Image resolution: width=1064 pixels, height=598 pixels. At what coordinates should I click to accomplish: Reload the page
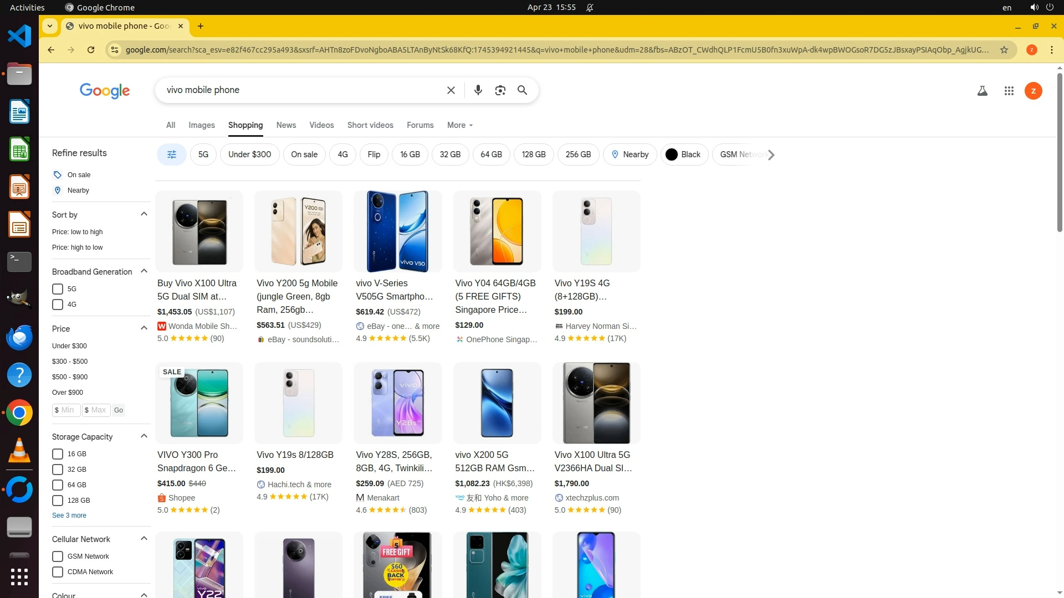pyautogui.click(x=91, y=50)
